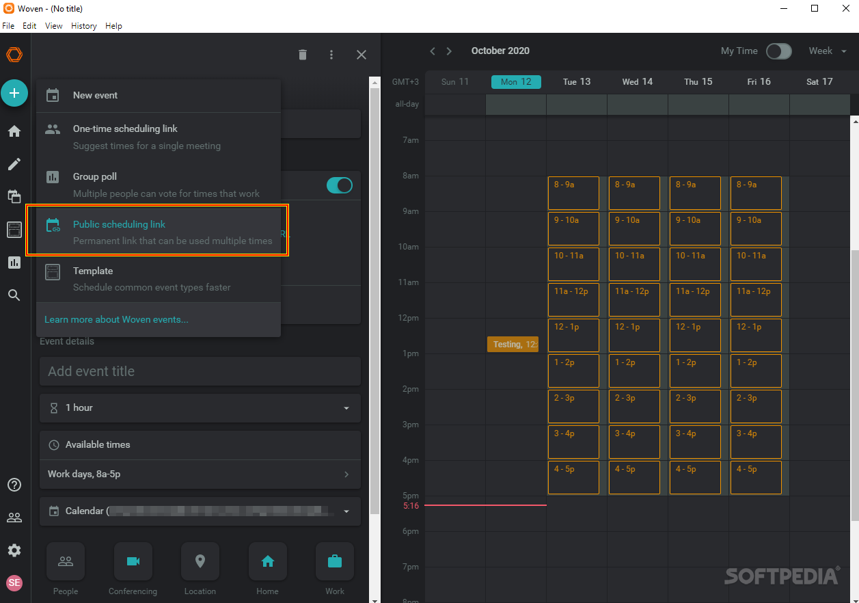Open the analytics bar chart sidebar icon
This screenshot has height=603, width=859.
pos(14,263)
